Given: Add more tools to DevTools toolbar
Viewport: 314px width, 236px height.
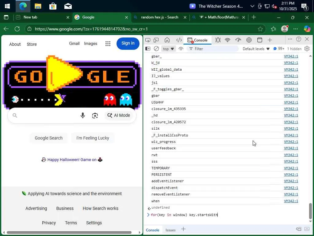Looking at the screenshot, I should pyautogui.click(x=270, y=40).
